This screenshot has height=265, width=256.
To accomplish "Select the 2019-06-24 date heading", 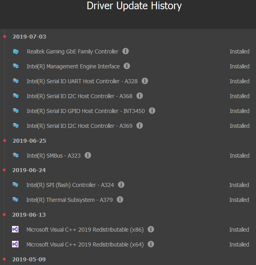I will tap(29, 170).
